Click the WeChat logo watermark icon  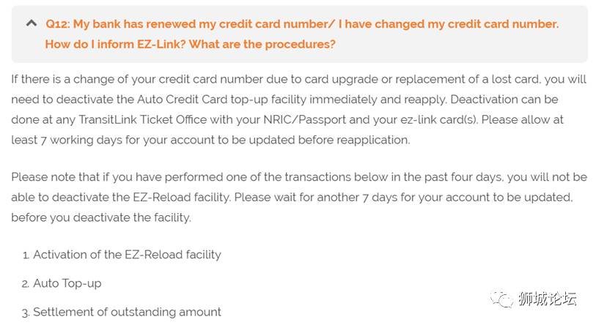pos(503,299)
